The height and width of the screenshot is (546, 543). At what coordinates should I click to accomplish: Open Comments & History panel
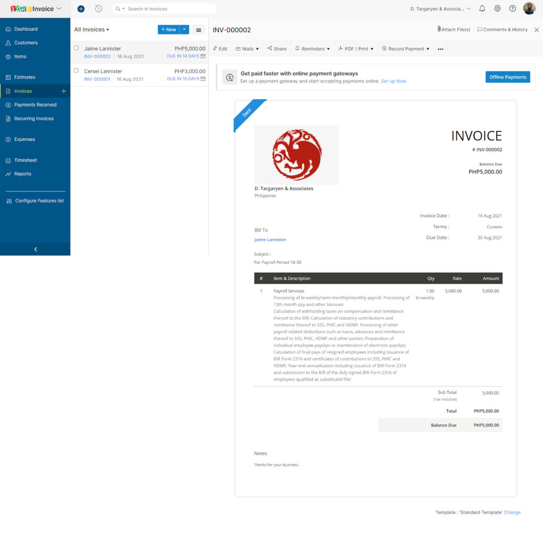point(502,29)
